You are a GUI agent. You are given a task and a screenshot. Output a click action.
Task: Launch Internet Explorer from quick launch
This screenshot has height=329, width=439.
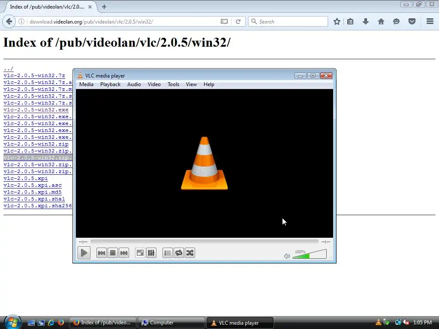(51, 323)
